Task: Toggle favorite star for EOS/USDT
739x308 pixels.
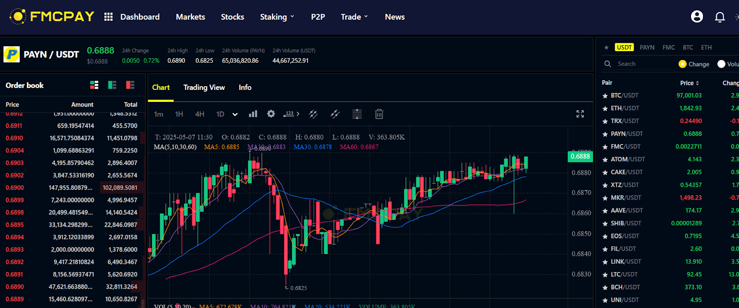Action: point(605,236)
